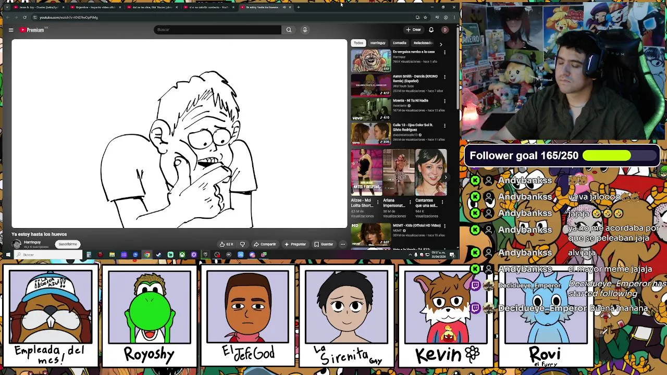Select the Todos filter chip

click(359, 43)
